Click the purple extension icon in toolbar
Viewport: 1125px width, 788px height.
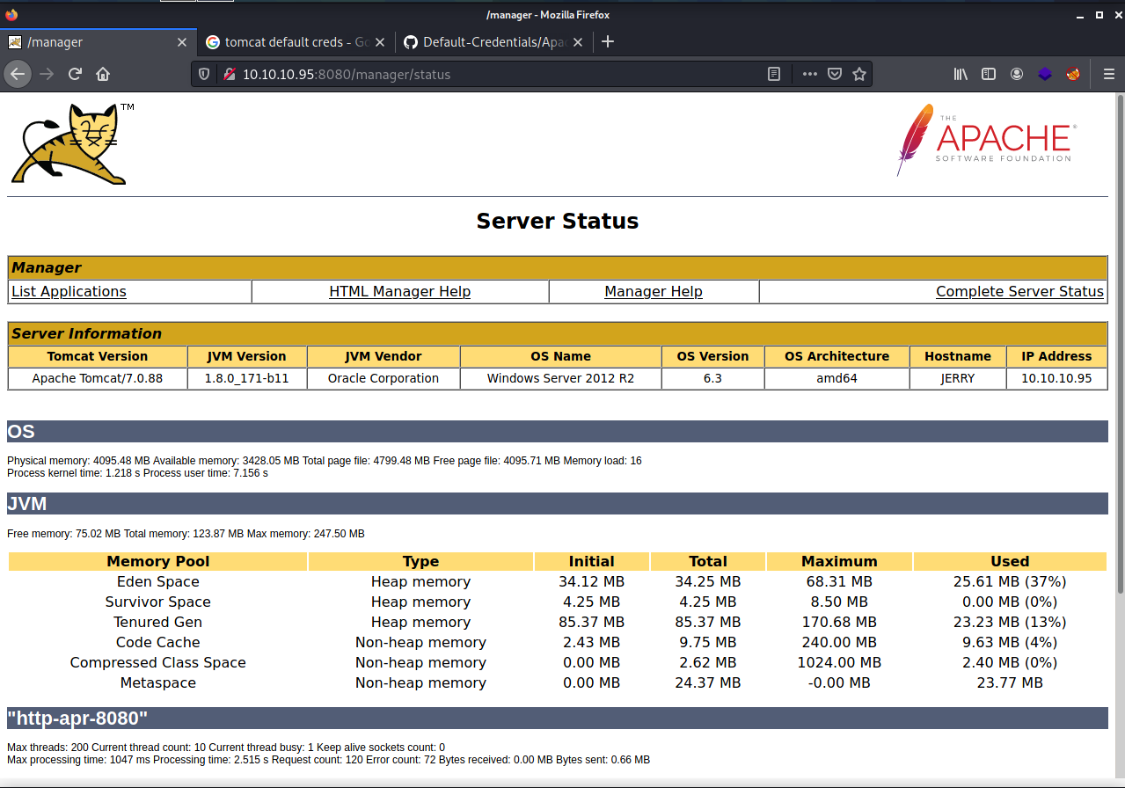(x=1045, y=75)
